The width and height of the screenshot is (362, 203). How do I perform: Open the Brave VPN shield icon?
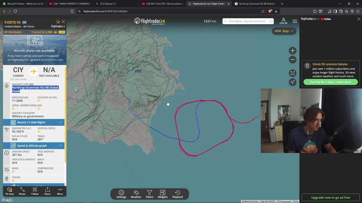click(352, 11)
